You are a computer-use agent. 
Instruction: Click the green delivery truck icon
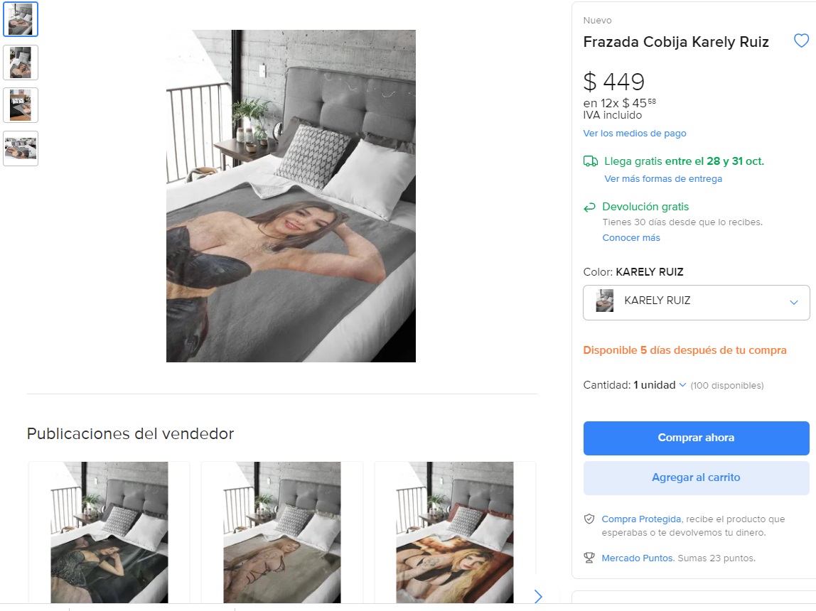click(590, 161)
